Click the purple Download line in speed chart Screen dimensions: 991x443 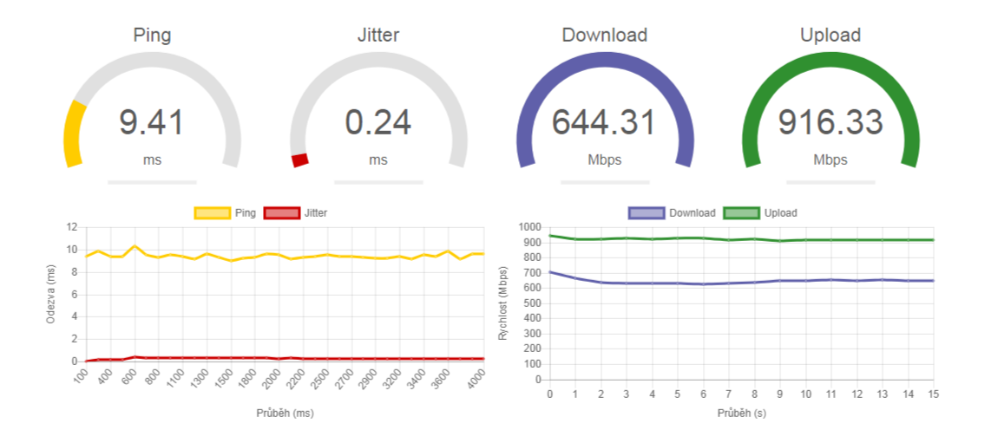[x=741, y=283]
